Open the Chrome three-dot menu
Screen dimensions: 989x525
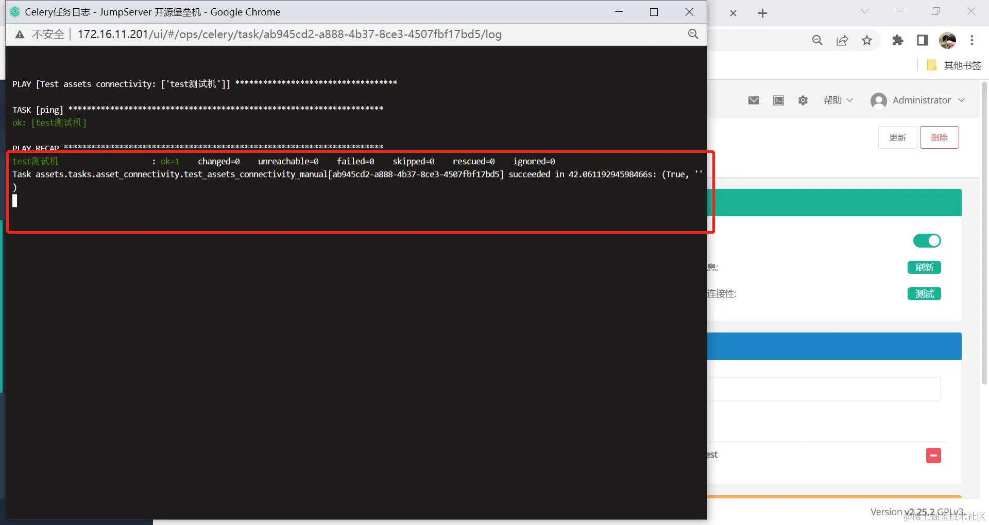pyautogui.click(x=972, y=40)
